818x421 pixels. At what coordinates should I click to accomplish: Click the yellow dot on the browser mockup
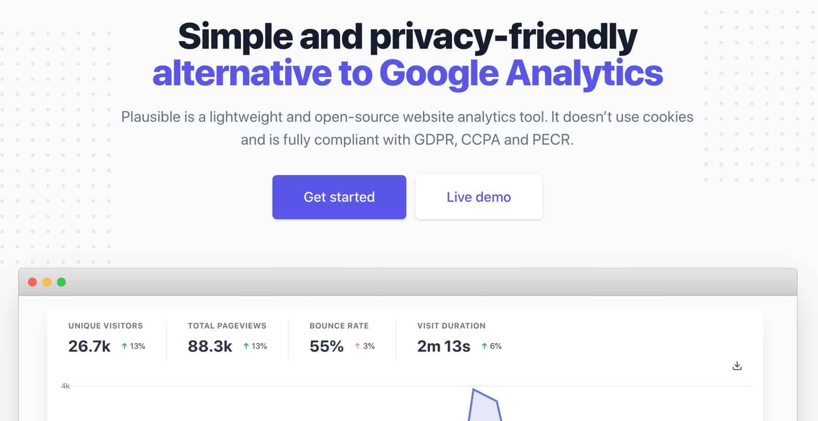pyautogui.click(x=47, y=282)
